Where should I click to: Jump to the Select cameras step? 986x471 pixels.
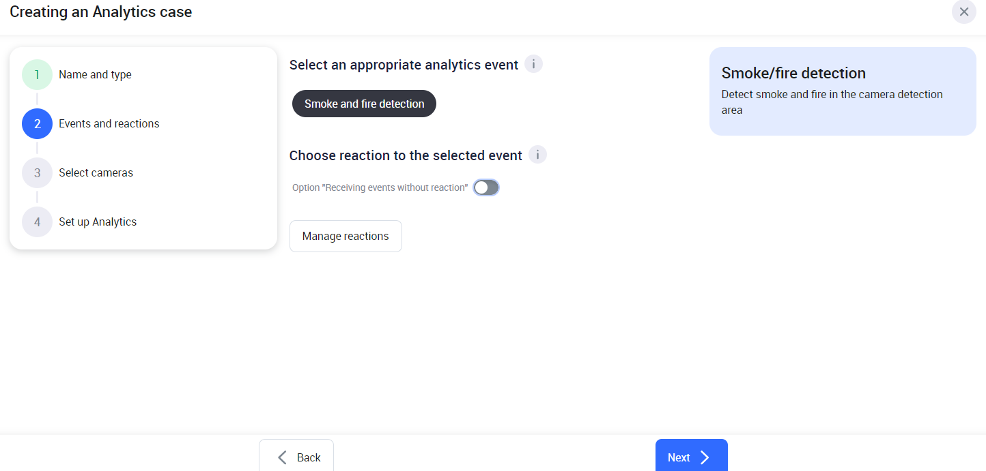96,173
